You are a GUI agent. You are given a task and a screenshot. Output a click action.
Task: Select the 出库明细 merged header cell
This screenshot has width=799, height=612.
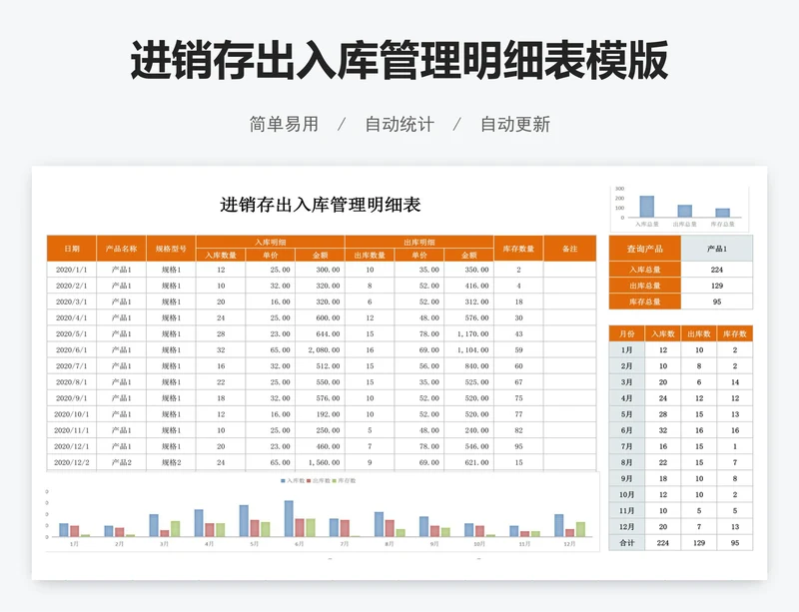pyautogui.click(x=418, y=242)
